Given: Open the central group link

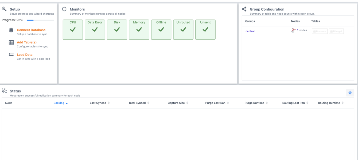Looking at the screenshot, I should [250, 31].
